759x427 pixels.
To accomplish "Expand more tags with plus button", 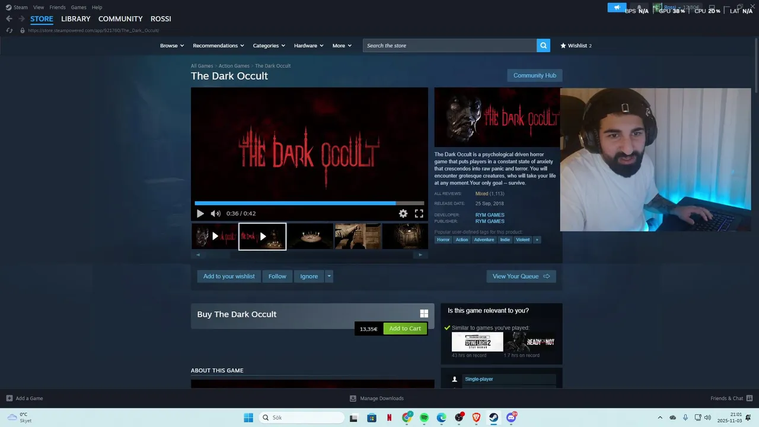I will (x=537, y=240).
